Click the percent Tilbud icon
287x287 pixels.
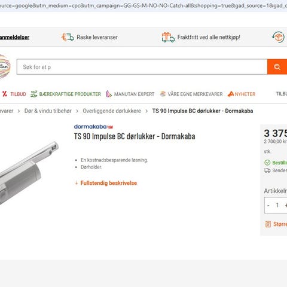[x=5, y=94]
